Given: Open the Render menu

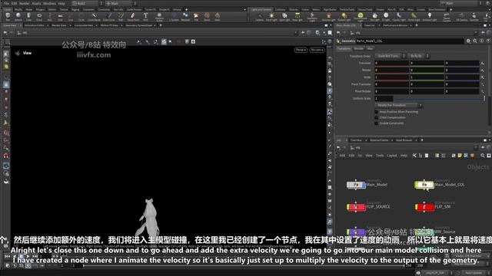Looking at the screenshot, I should click(x=24, y=3).
